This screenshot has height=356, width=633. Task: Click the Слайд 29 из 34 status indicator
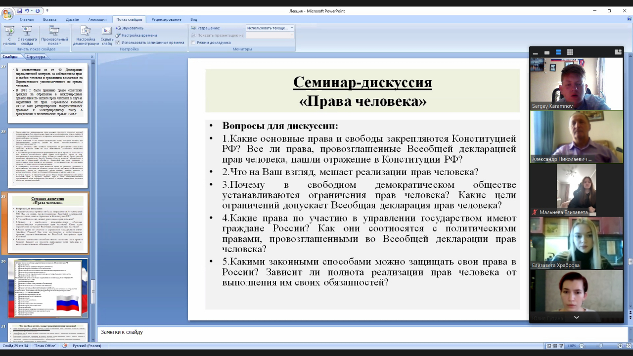pyautogui.click(x=15, y=346)
